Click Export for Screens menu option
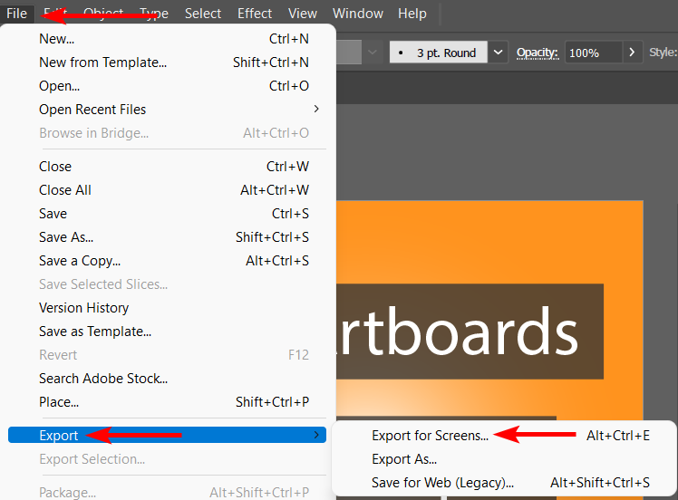Screen dimensions: 678x500 tap(430, 436)
